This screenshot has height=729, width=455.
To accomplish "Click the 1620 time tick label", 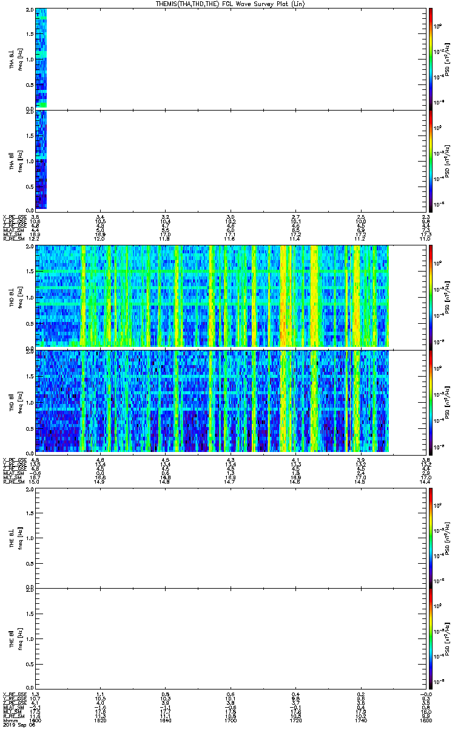I will point(100,720).
